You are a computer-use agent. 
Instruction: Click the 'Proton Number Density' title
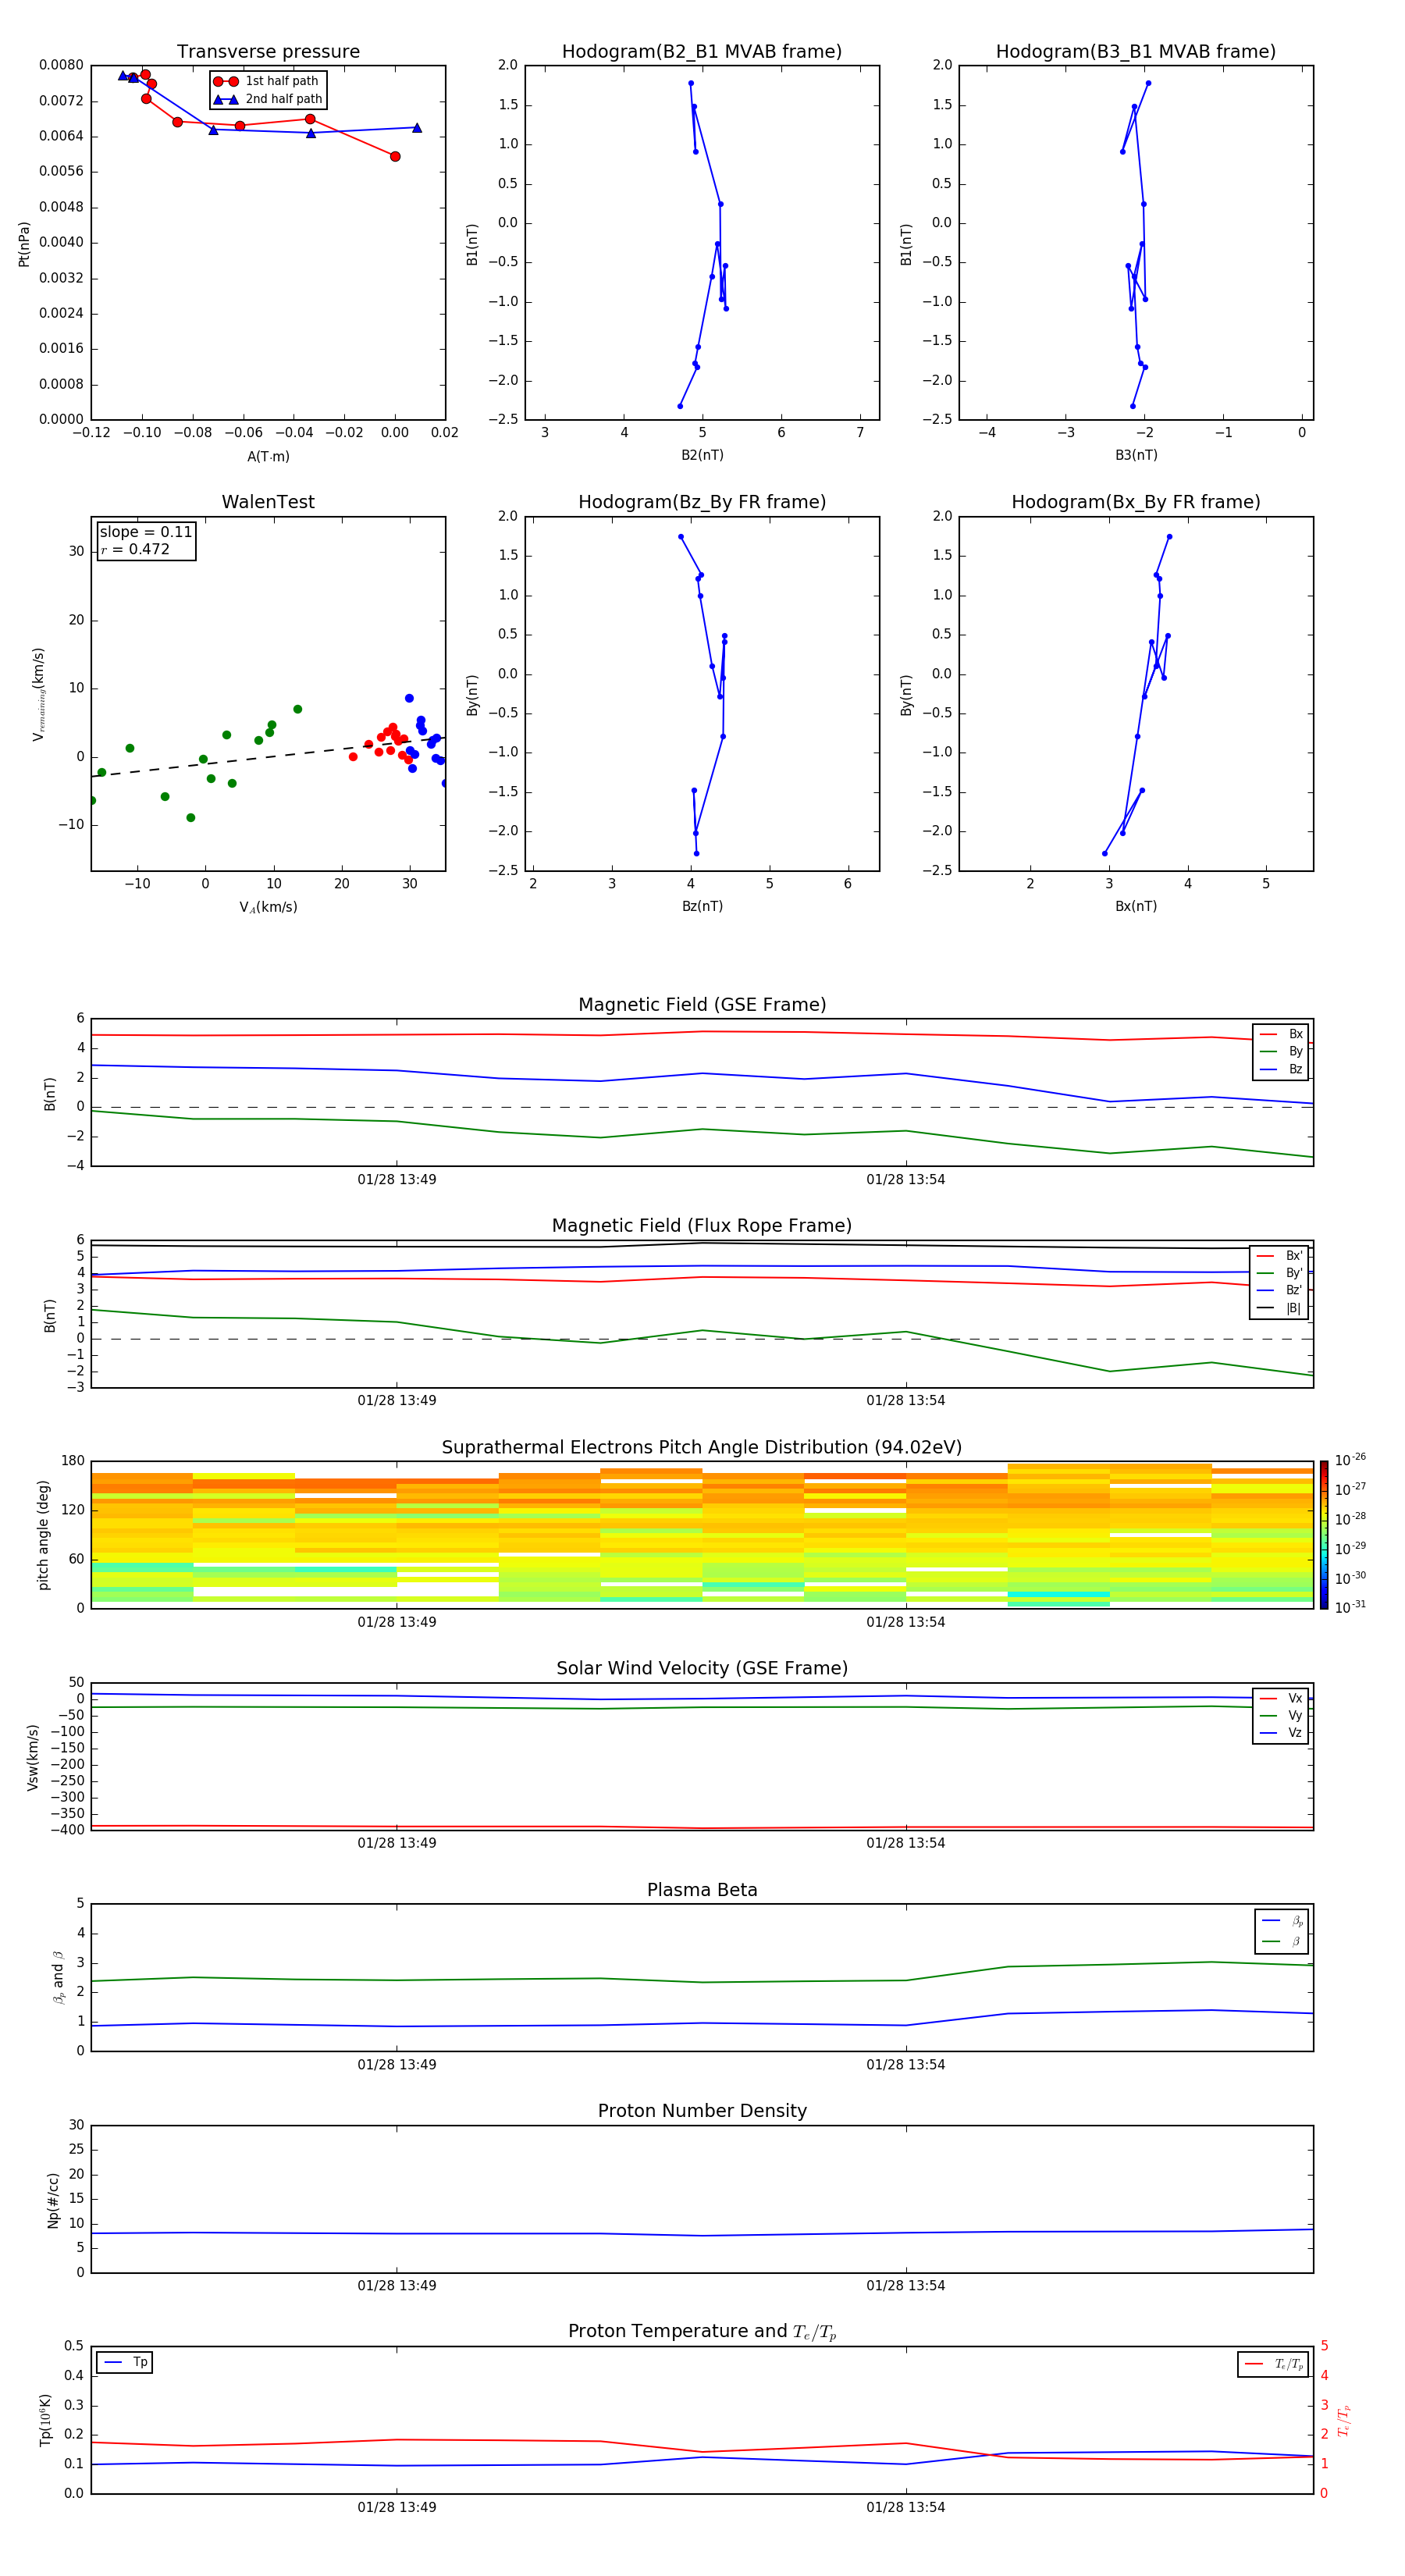(702, 2112)
